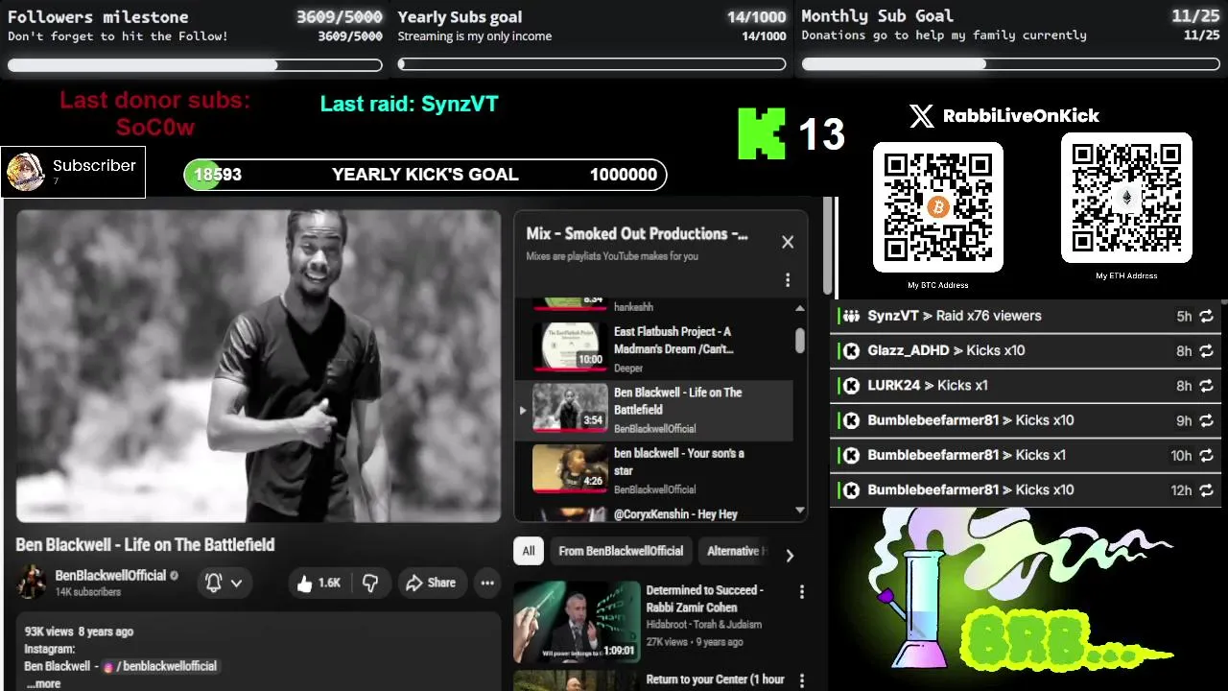This screenshot has width=1228, height=691.
Task: Select the Alternative chip
Action: [737, 551]
